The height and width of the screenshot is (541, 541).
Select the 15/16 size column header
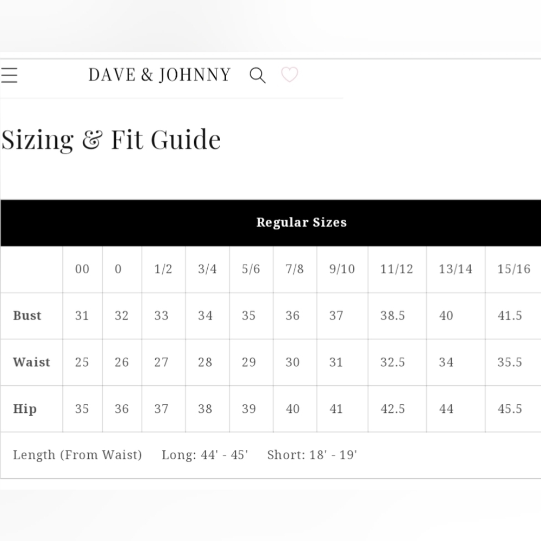[x=513, y=269]
